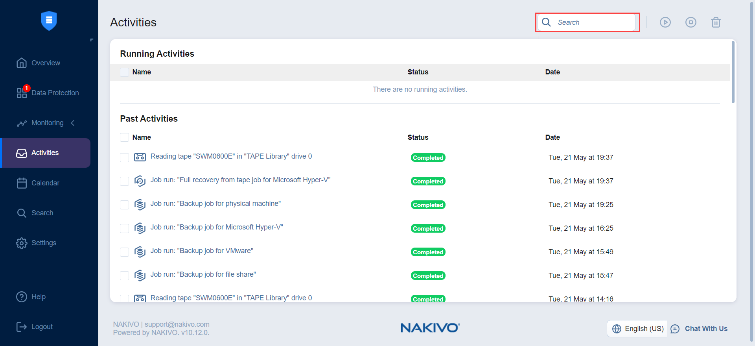The height and width of the screenshot is (346, 755).
Task: Click the activities list vertical scrollbar
Action: [x=733, y=72]
